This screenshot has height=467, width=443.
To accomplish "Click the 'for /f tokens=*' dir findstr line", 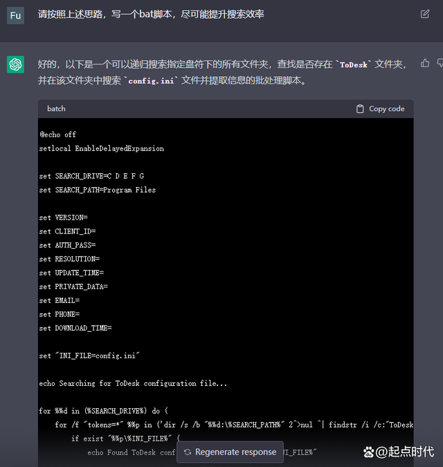I will point(234,425).
